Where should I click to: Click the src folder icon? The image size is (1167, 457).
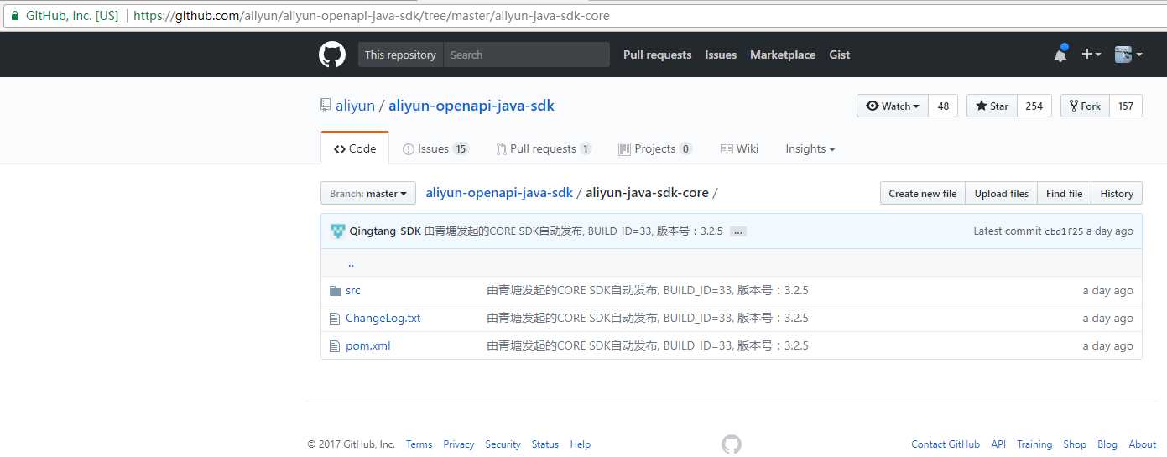click(336, 291)
